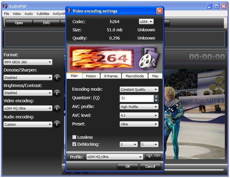Close the Video encoding settings dialog

[x=160, y=11]
